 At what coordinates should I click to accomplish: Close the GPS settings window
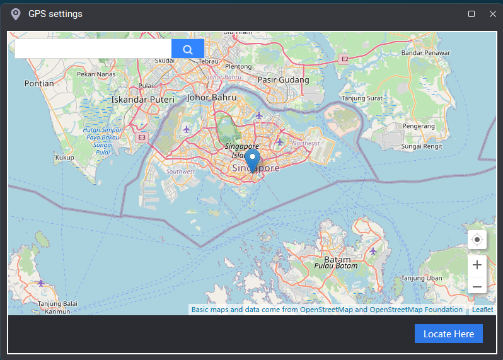(x=493, y=14)
